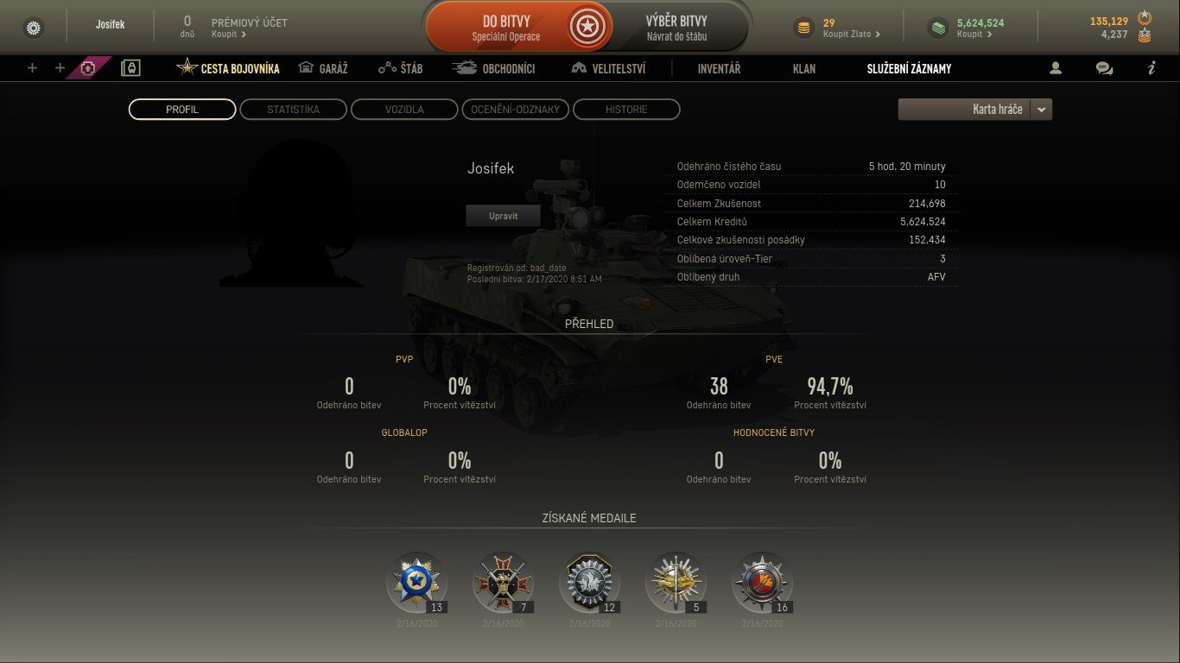This screenshot has height=663, width=1180.
Task: Open the chat bubbles icon
Action: coord(1104,68)
